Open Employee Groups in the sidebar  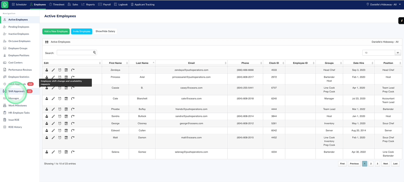click(x=18, y=48)
